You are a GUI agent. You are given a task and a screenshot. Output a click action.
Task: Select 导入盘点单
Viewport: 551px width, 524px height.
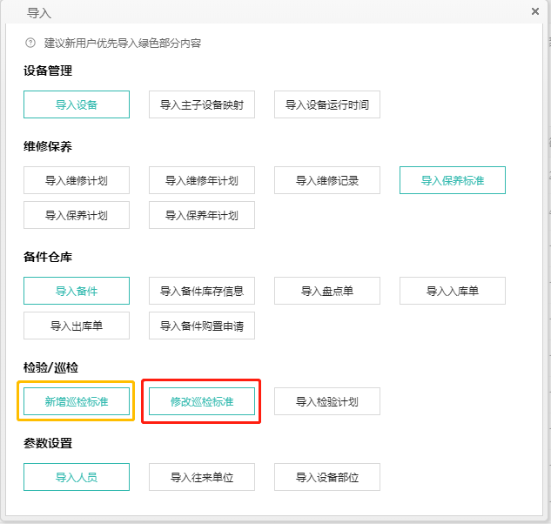[x=327, y=291]
